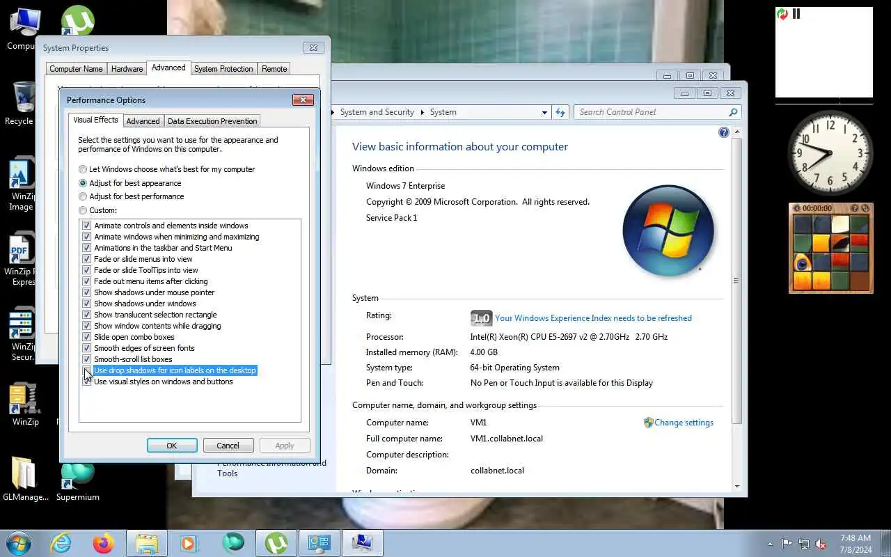Screen dimensions: 891x557
Task: Open Firefox from the taskbar
Action: pos(103,543)
